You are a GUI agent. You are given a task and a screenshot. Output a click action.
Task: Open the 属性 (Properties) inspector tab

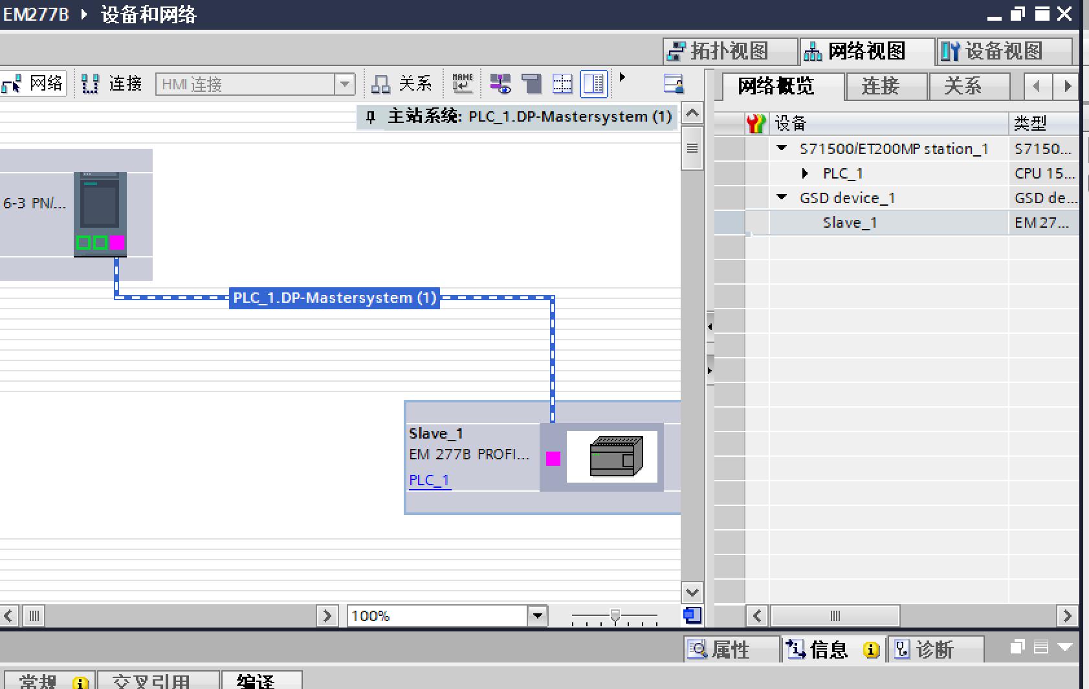[x=731, y=650]
